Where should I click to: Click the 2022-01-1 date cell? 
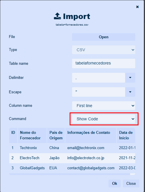(x=126, y=148)
